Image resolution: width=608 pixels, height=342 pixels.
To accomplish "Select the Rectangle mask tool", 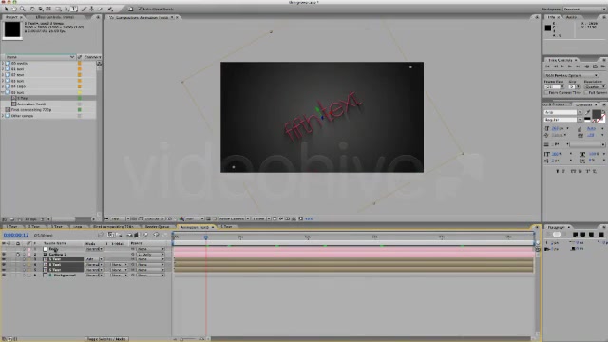I will click(x=58, y=9).
